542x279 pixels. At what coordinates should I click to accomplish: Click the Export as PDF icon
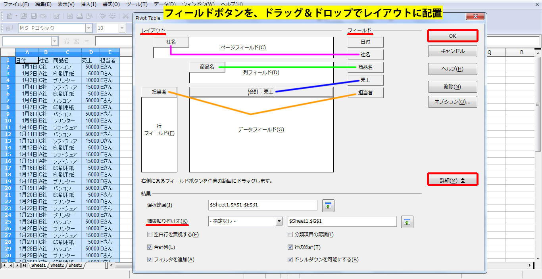point(70,16)
